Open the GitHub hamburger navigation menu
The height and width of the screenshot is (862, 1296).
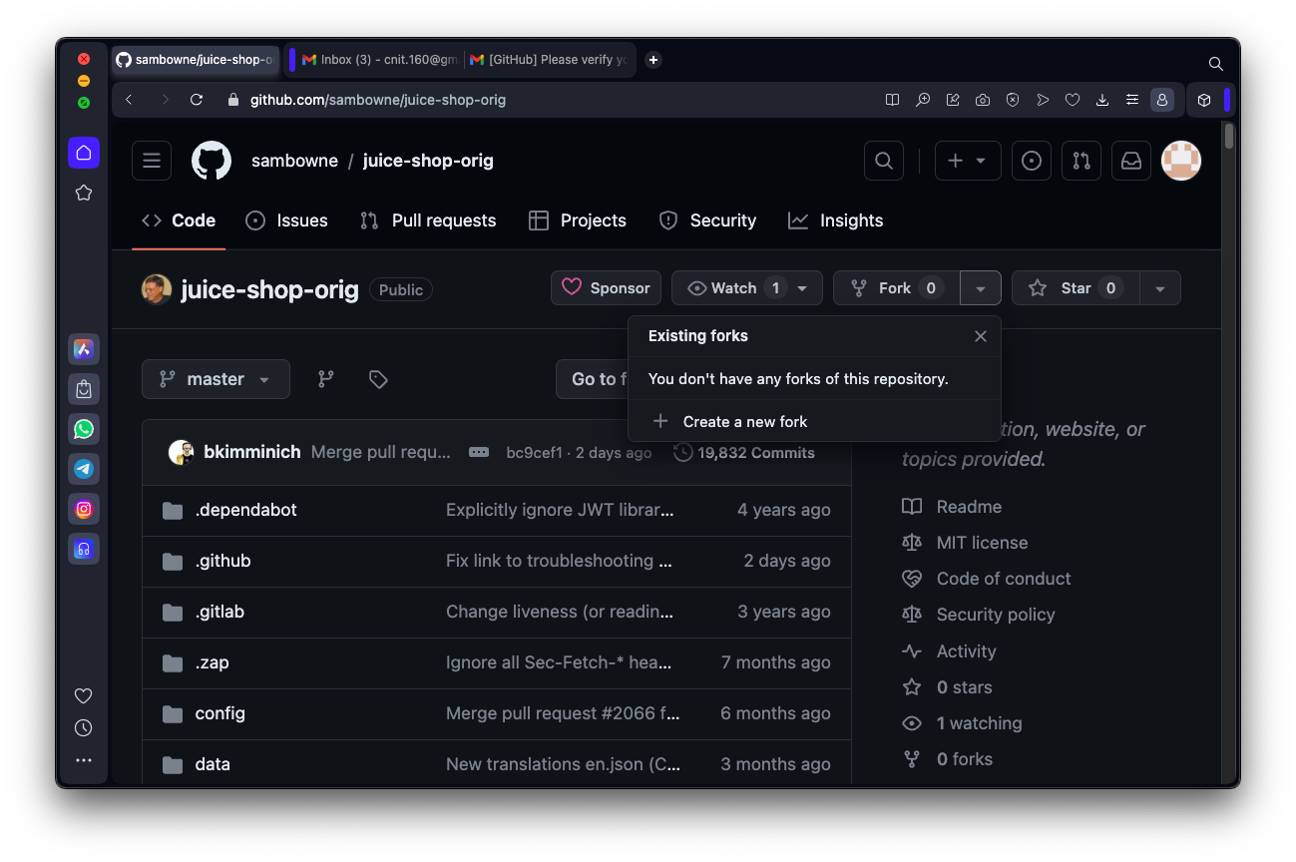coord(152,161)
